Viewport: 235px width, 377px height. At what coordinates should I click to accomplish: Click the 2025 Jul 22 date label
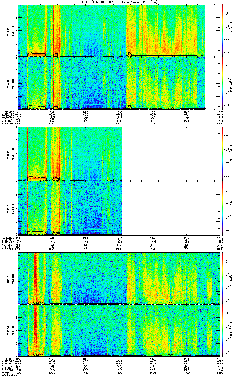pos(9,375)
